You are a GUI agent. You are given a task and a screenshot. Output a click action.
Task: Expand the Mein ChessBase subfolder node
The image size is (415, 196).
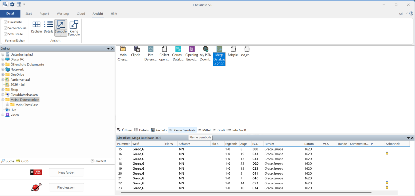[x=8, y=105]
